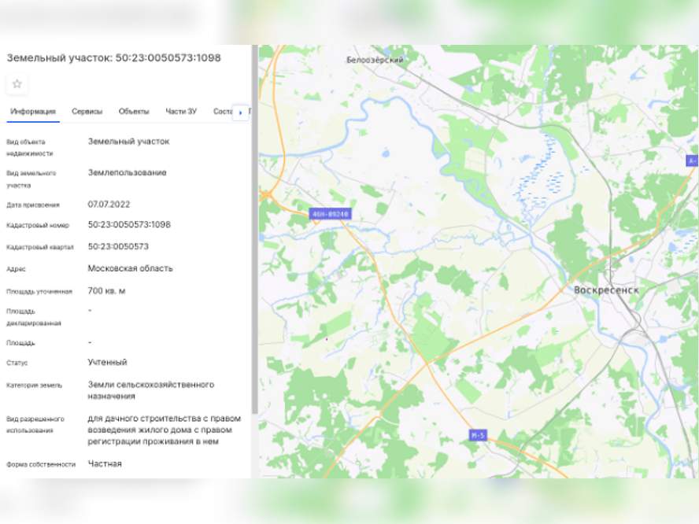Viewport: 699px width, 524px height.
Task: Select the Части ЗУ tab
Action: click(x=181, y=112)
